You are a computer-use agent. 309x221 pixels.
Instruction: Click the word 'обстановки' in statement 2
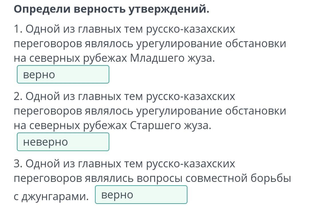(x=255, y=111)
